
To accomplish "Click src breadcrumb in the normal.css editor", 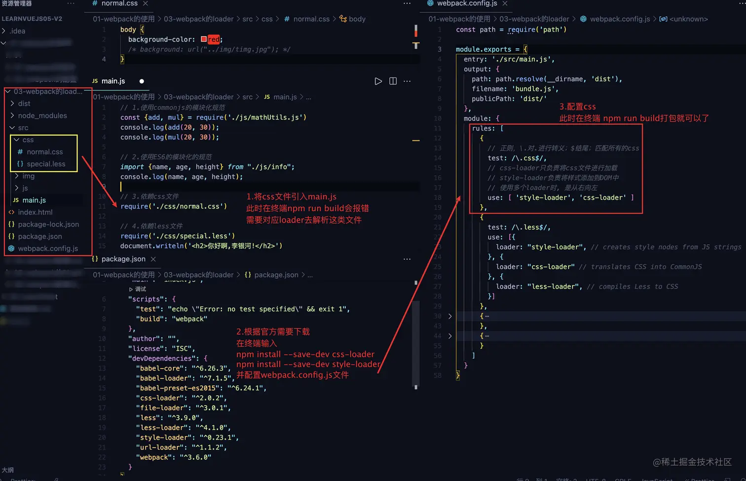I will pyautogui.click(x=248, y=19).
